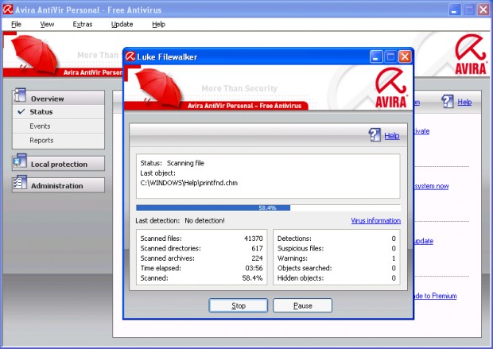Click the partially hidden update link

click(x=424, y=241)
